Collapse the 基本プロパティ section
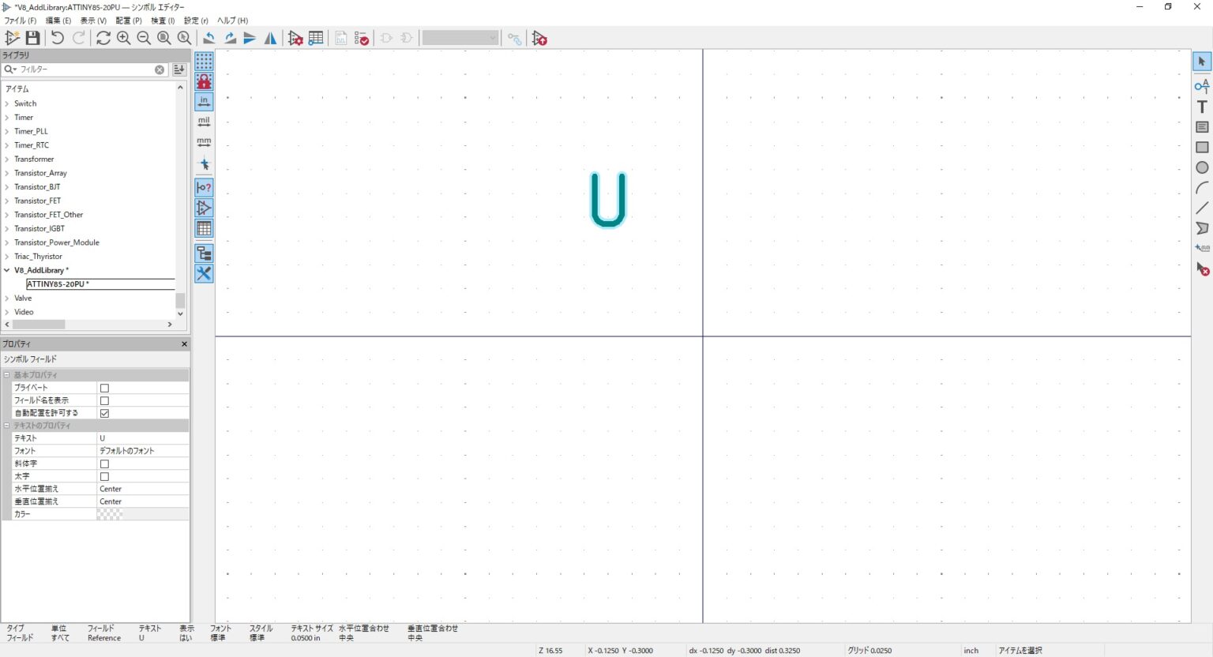The image size is (1213, 657). [7, 375]
